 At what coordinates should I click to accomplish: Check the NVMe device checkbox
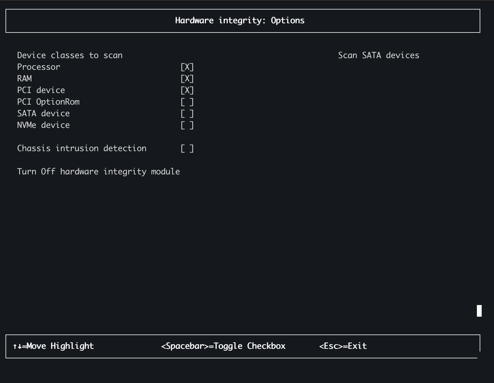point(187,125)
